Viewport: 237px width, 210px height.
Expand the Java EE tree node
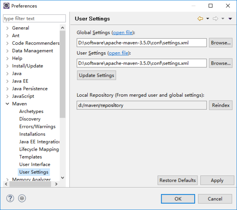click(7, 81)
